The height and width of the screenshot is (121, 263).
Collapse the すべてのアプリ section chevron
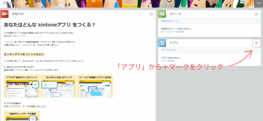point(258,50)
